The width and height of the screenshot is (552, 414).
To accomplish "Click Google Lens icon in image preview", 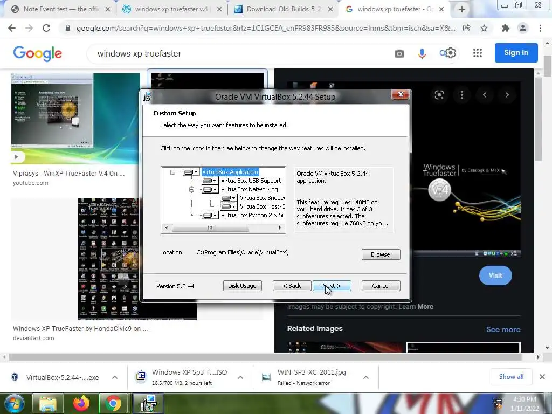I will [439, 95].
